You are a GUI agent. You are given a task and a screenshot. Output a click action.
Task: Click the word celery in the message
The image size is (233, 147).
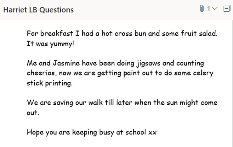203,73
